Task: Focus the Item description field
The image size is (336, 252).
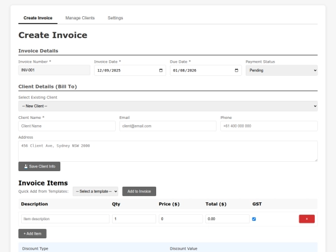Action: pyautogui.click(x=65, y=219)
